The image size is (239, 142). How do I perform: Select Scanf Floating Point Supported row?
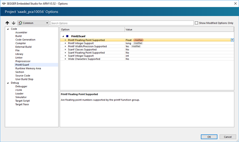tap(147, 53)
